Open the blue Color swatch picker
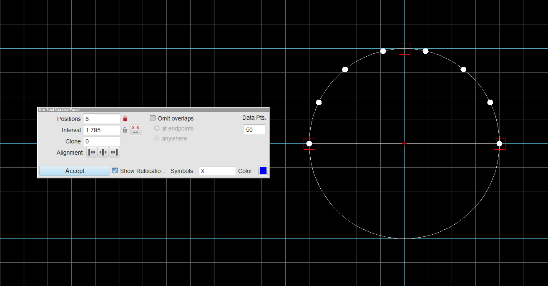Image resolution: width=548 pixels, height=286 pixels. tap(263, 171)
